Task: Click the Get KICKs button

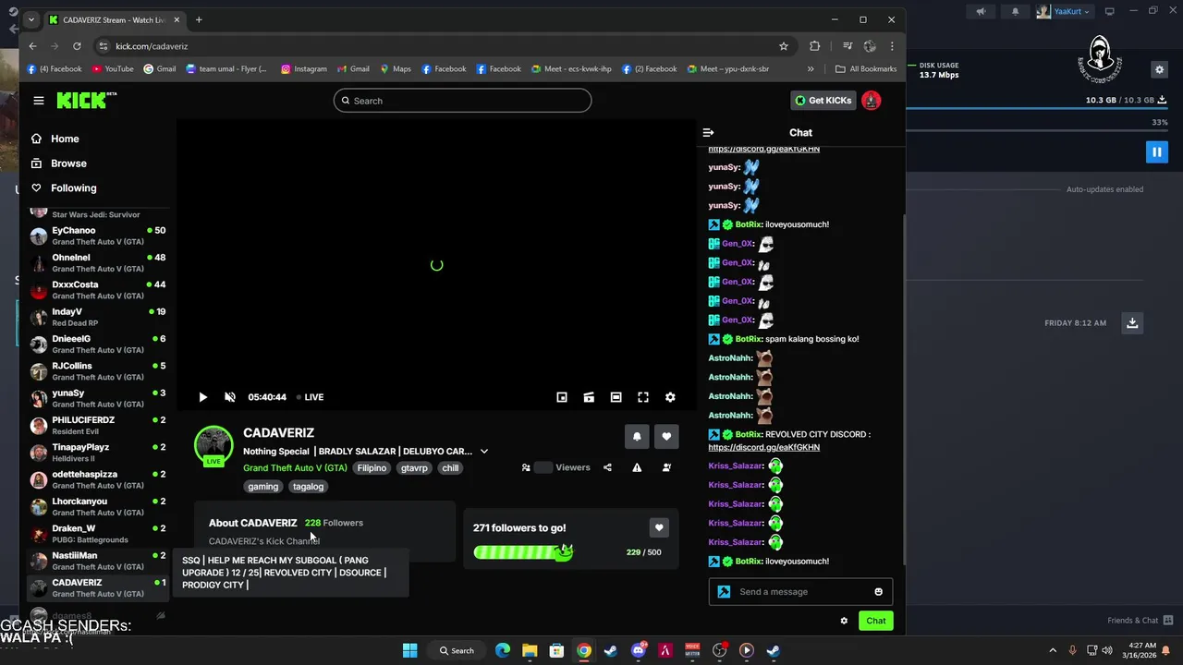Action: point(823,101)
